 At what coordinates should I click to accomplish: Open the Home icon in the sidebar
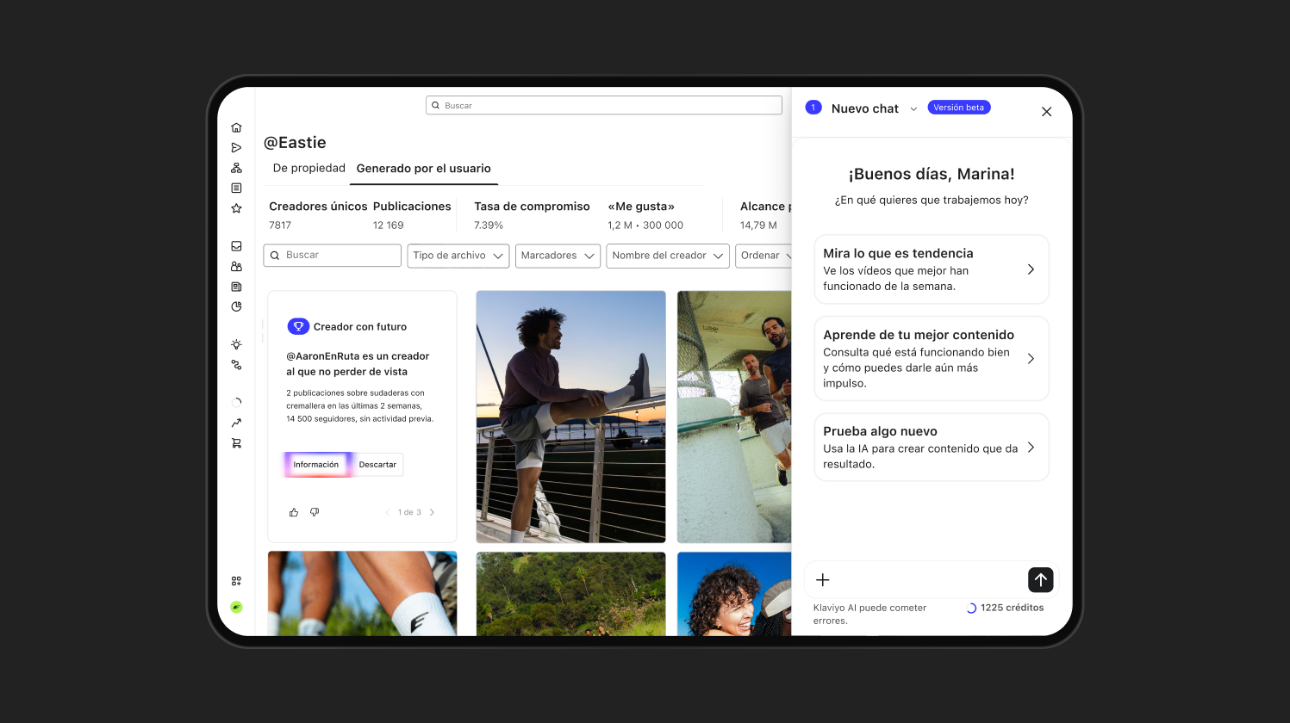click(236, 127)
